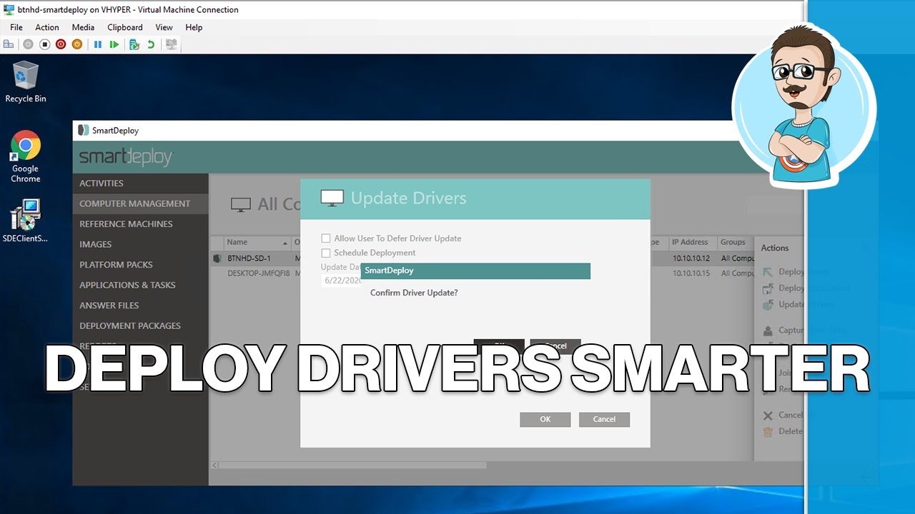Select the DESKTOP-JMFQFI8 computer row
Viewport: 915px width, 514px height.
click(x=256, y=273)
